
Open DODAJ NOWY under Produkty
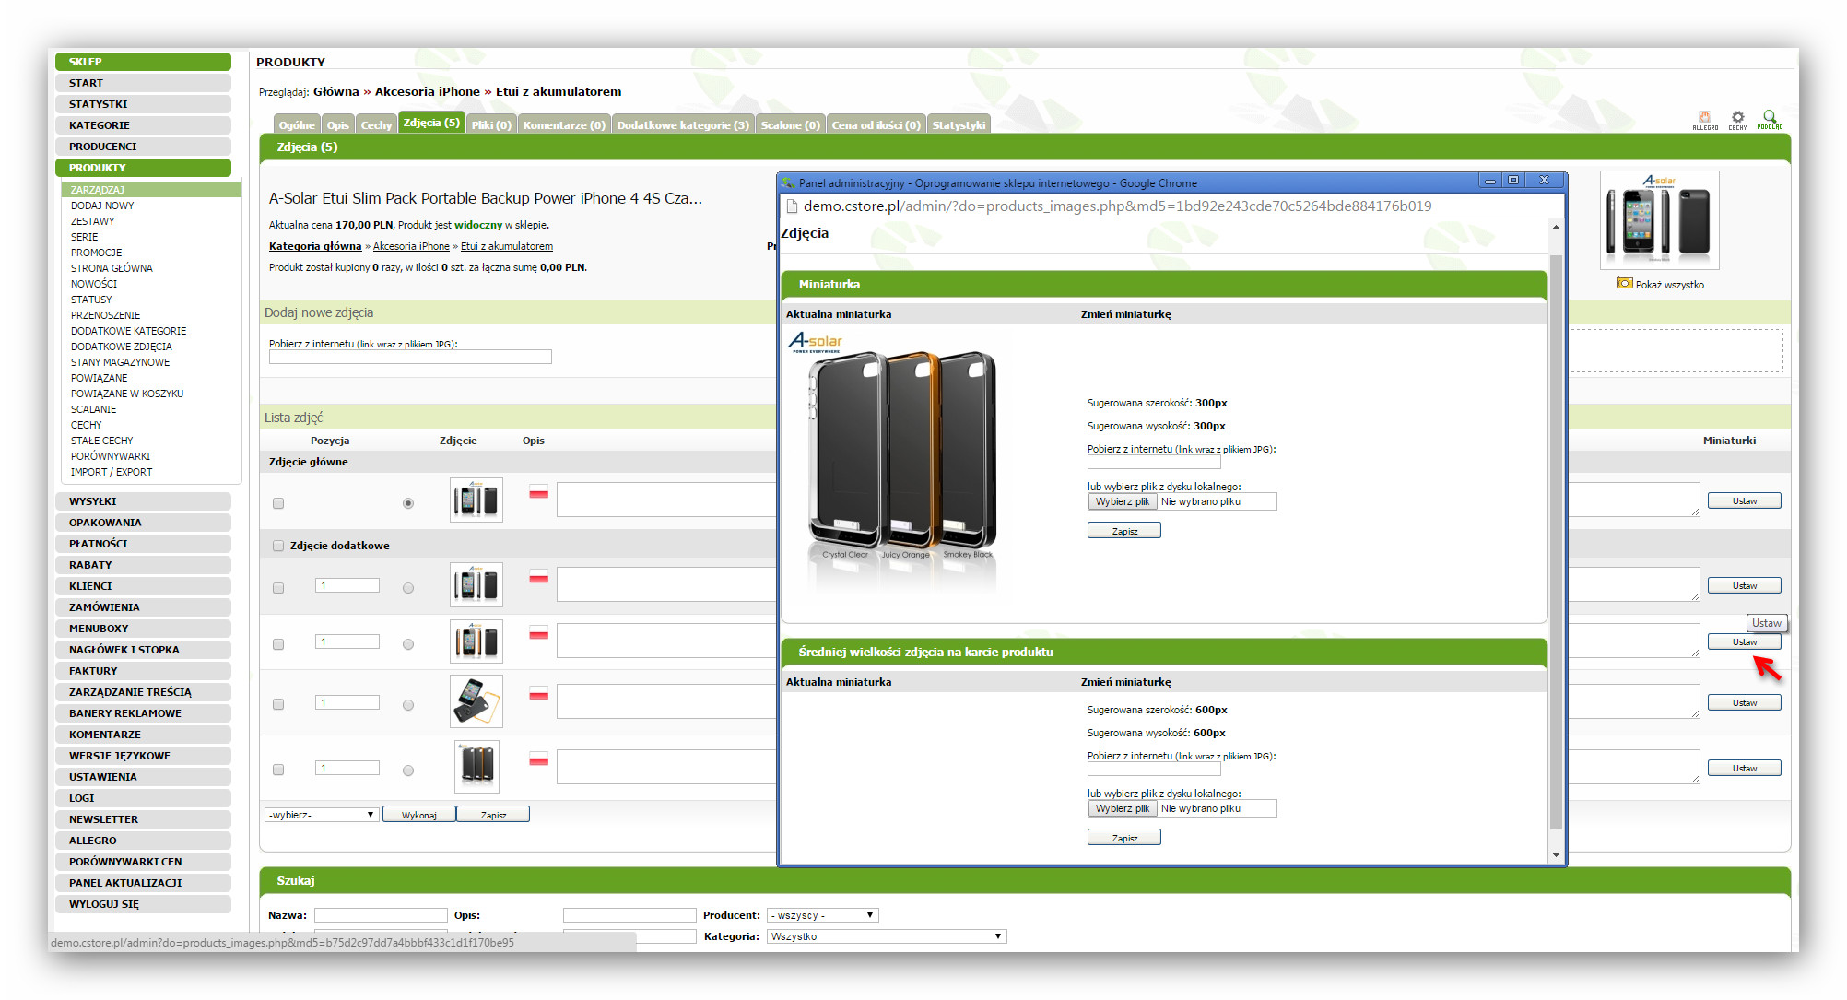(x=102, y=206)
